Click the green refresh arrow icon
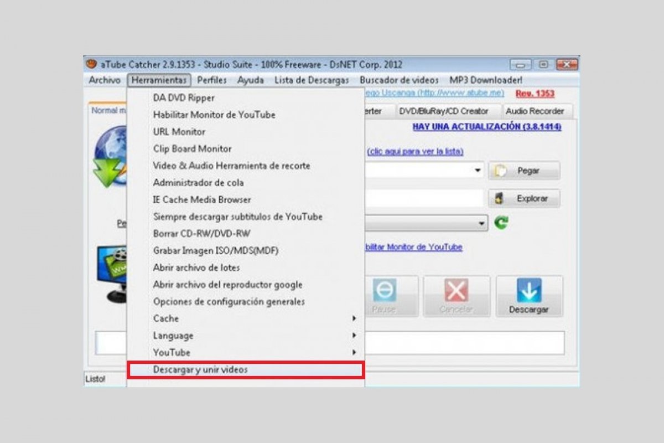 pyautogui.click(x=501, y=223)
